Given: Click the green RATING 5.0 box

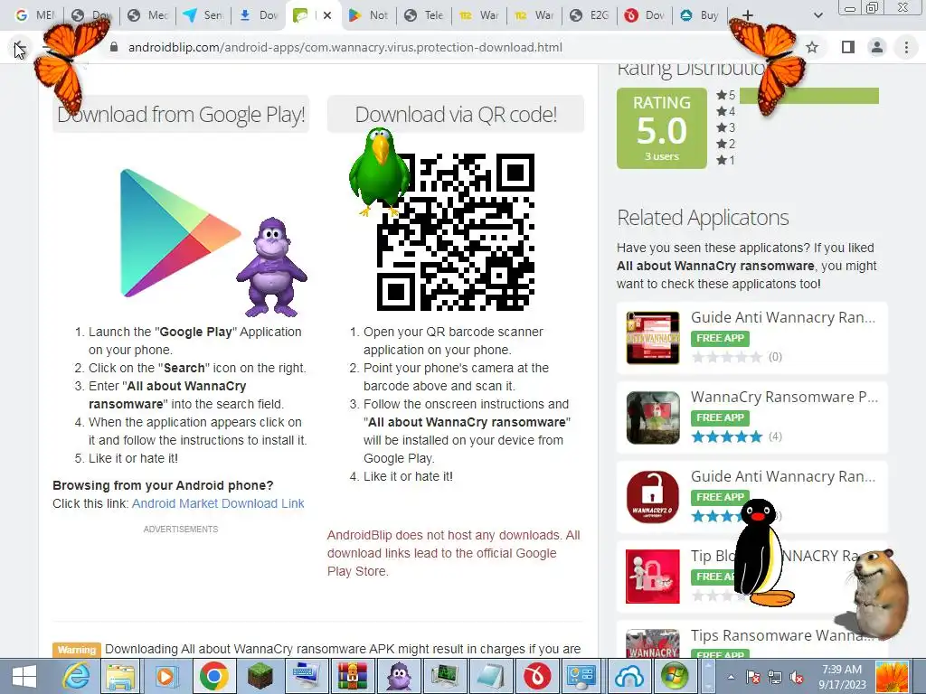Looking at the screenshot, I should point(661,128).
